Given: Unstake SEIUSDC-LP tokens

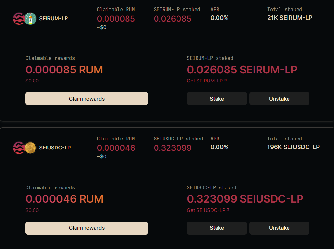Looking at the screenshot, I should [x=279, y=228].
